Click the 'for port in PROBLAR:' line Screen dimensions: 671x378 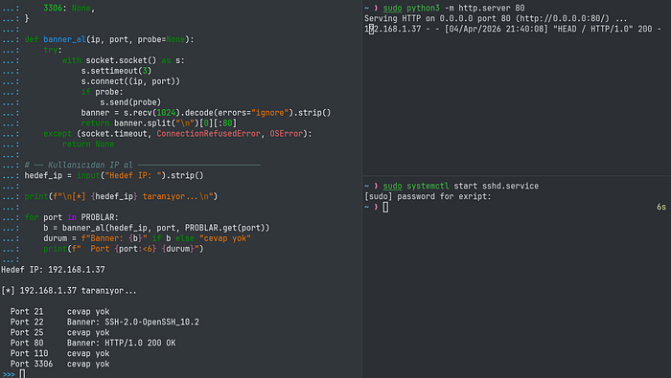[x=72, y=217]
